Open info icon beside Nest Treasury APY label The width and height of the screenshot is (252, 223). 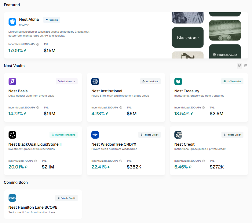point(203,108)
